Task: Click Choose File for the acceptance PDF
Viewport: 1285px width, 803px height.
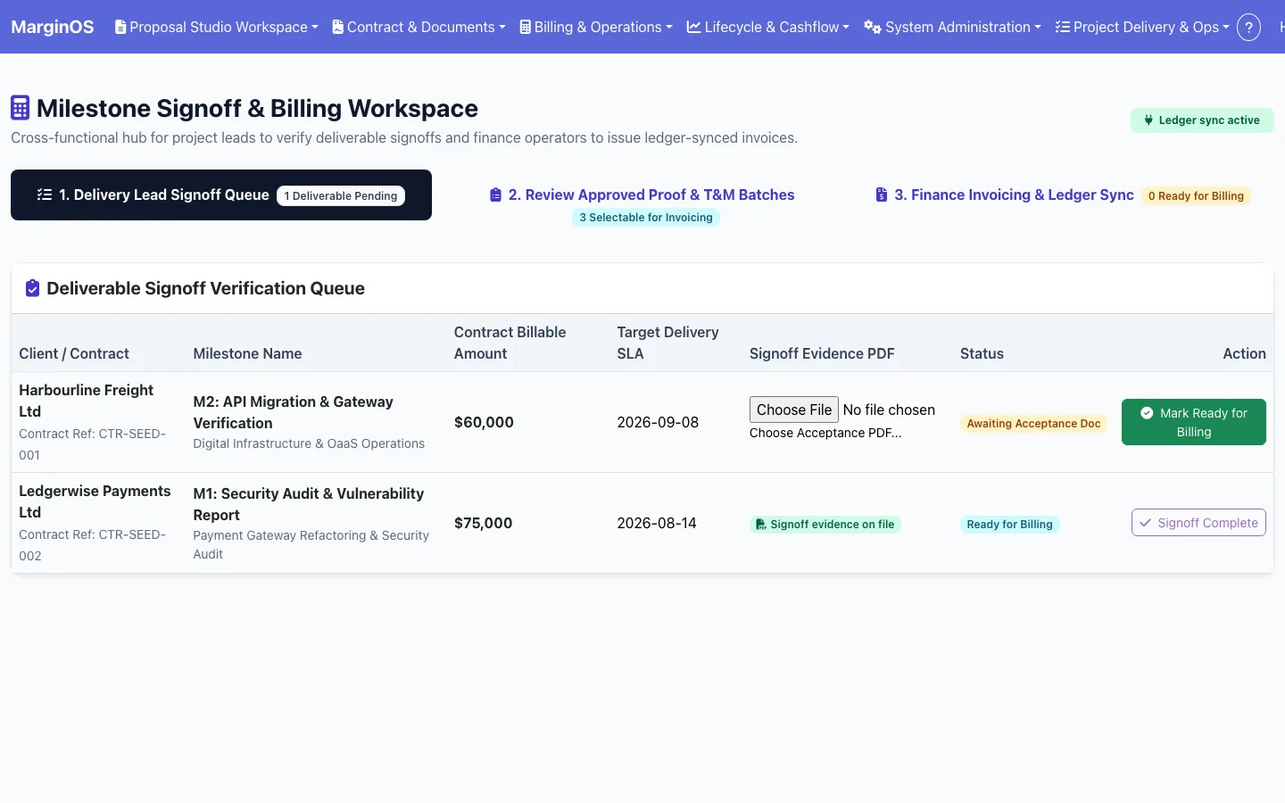Action: [794, 410]
